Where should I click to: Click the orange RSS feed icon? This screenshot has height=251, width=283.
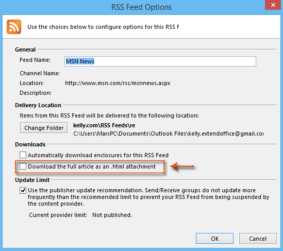coord(14,27)
